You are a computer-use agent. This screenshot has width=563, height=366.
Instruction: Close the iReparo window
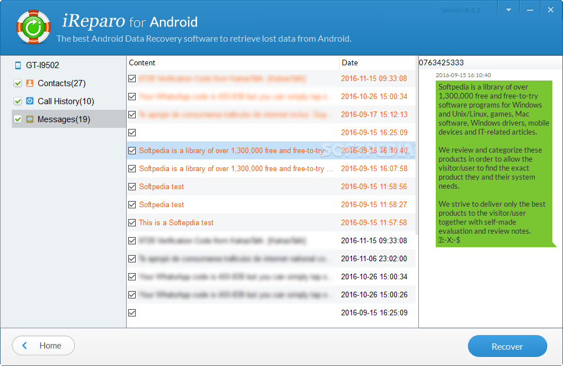tap(551, 10)
